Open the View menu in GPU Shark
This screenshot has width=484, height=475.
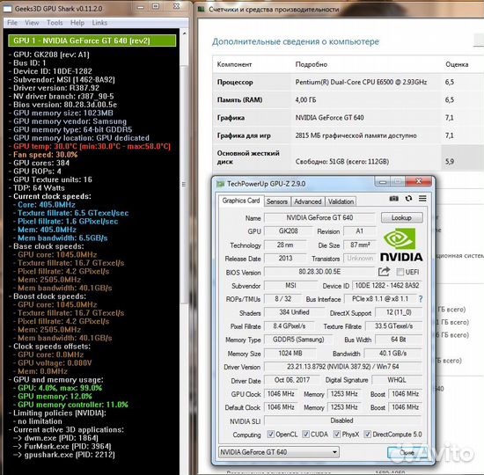pos(32,23)
